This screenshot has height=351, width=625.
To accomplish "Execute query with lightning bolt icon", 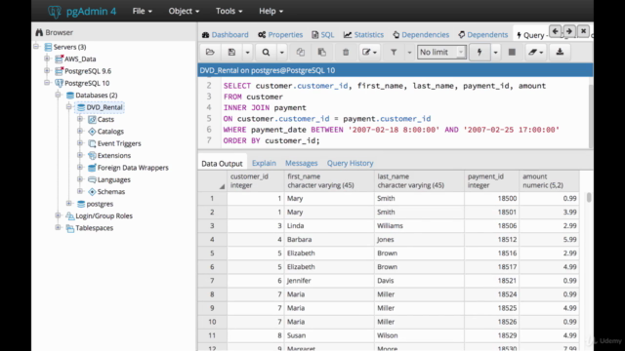I will 479,52.
